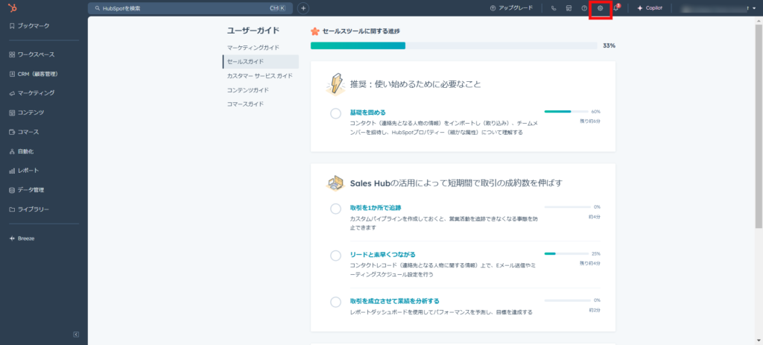Open the リードと素早くつながる link

point(382,255)
